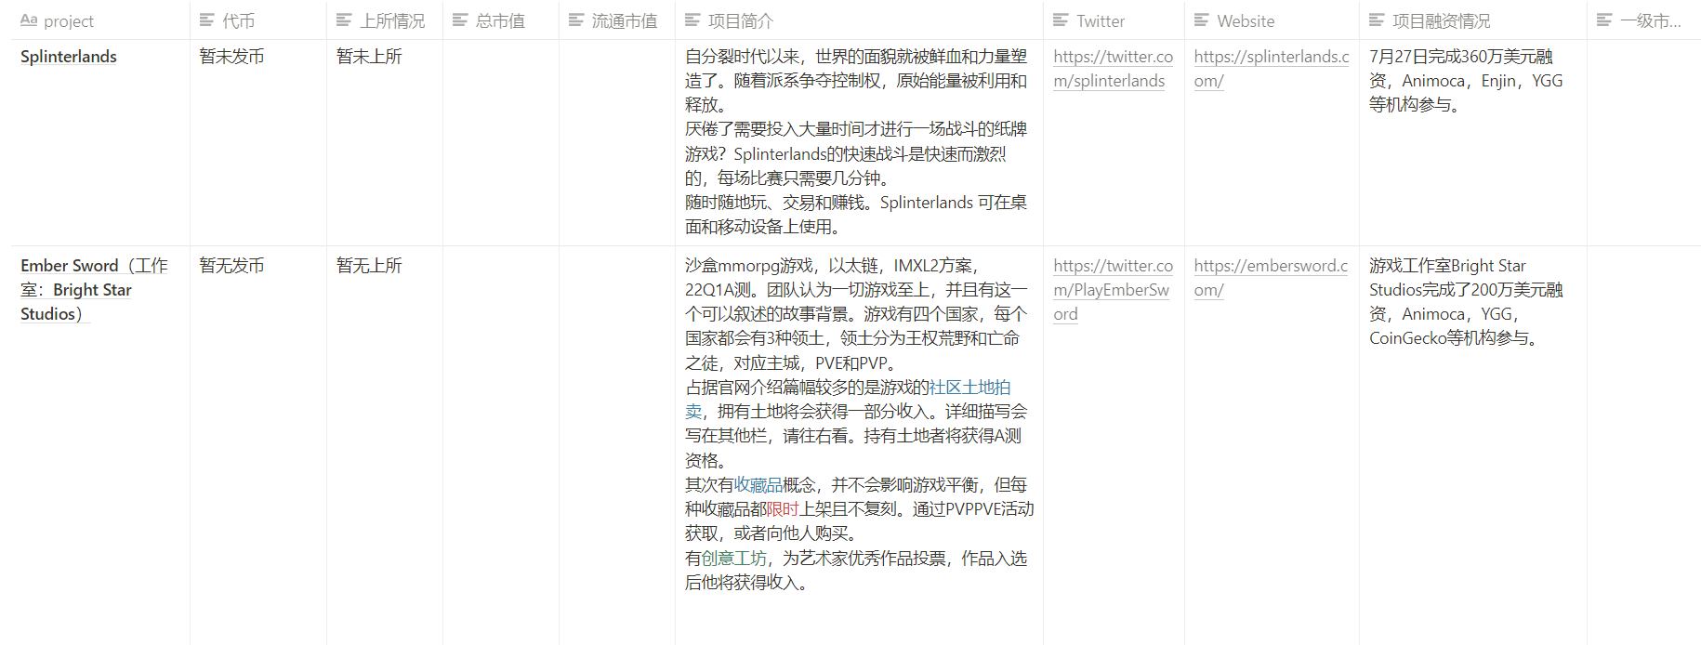Open the embersword.com website link
Viewport: 1701px width, 645px height.
1271,278
